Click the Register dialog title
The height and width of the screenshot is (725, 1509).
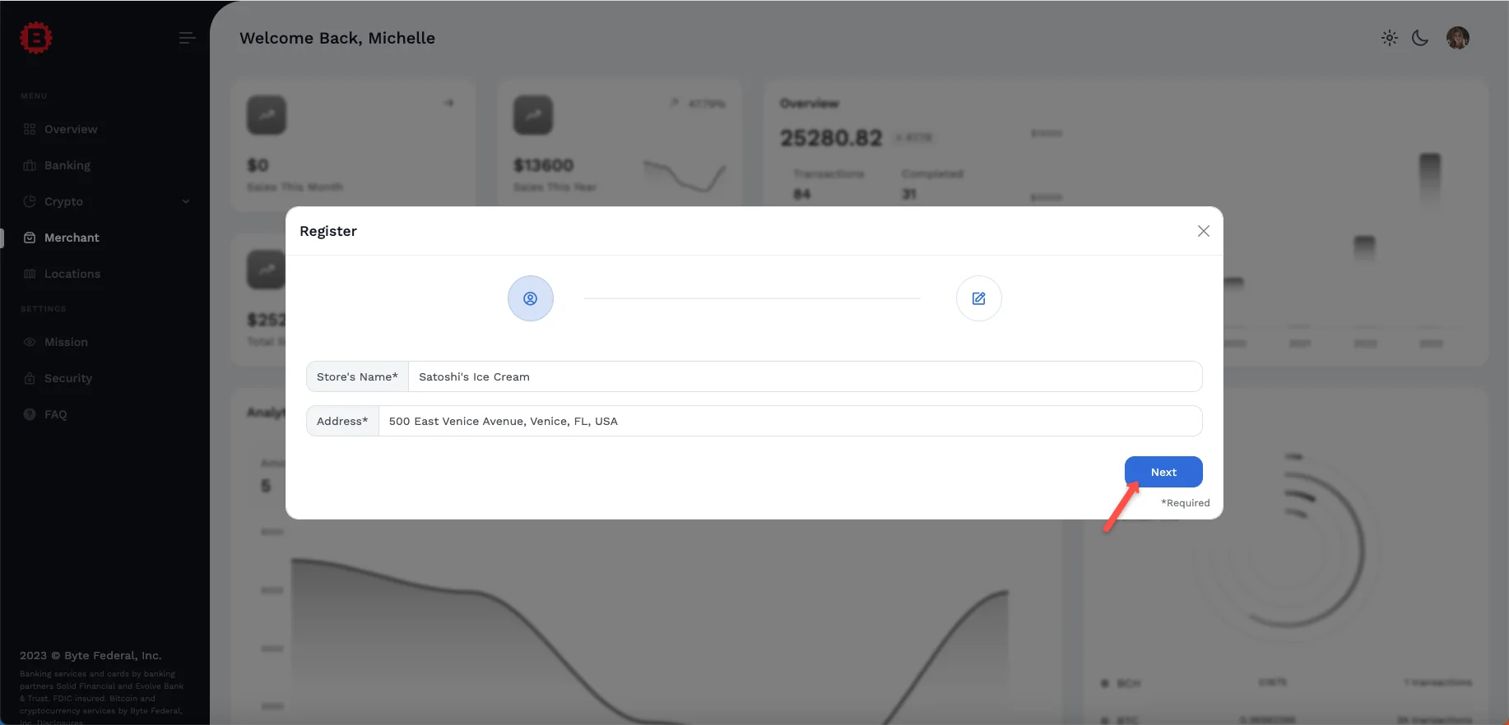pos(328,231)
